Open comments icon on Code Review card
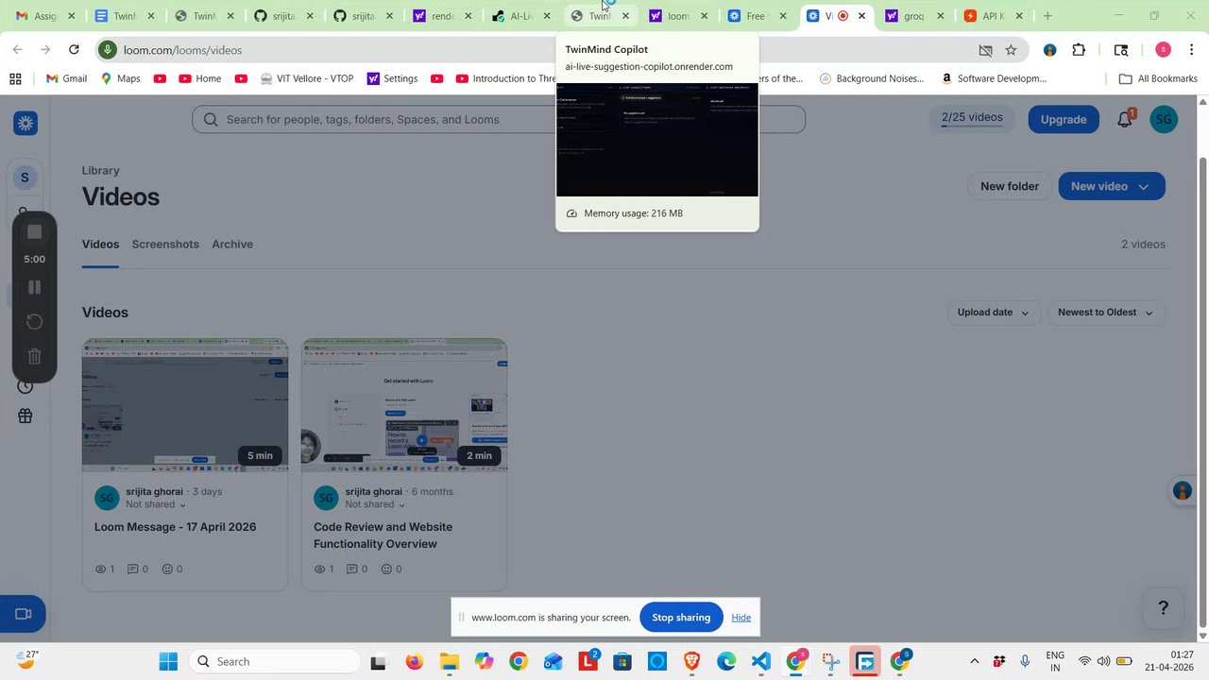Screen dimensions: 1209x680 coord(357,569)
